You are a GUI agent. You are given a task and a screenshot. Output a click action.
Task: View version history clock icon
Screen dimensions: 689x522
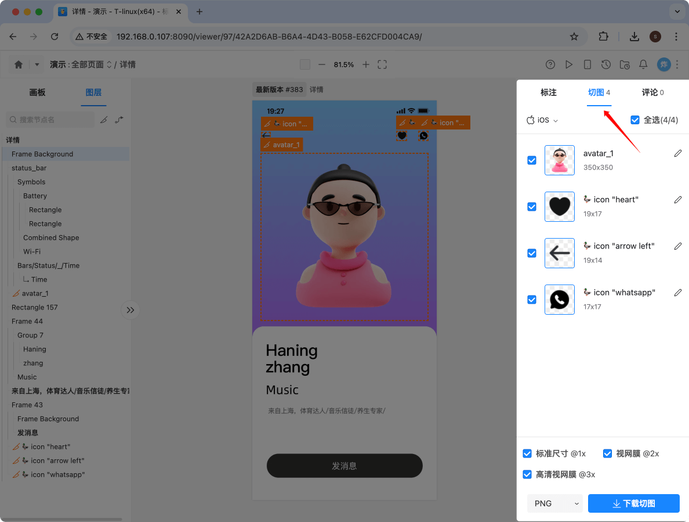tap(606, 64)
